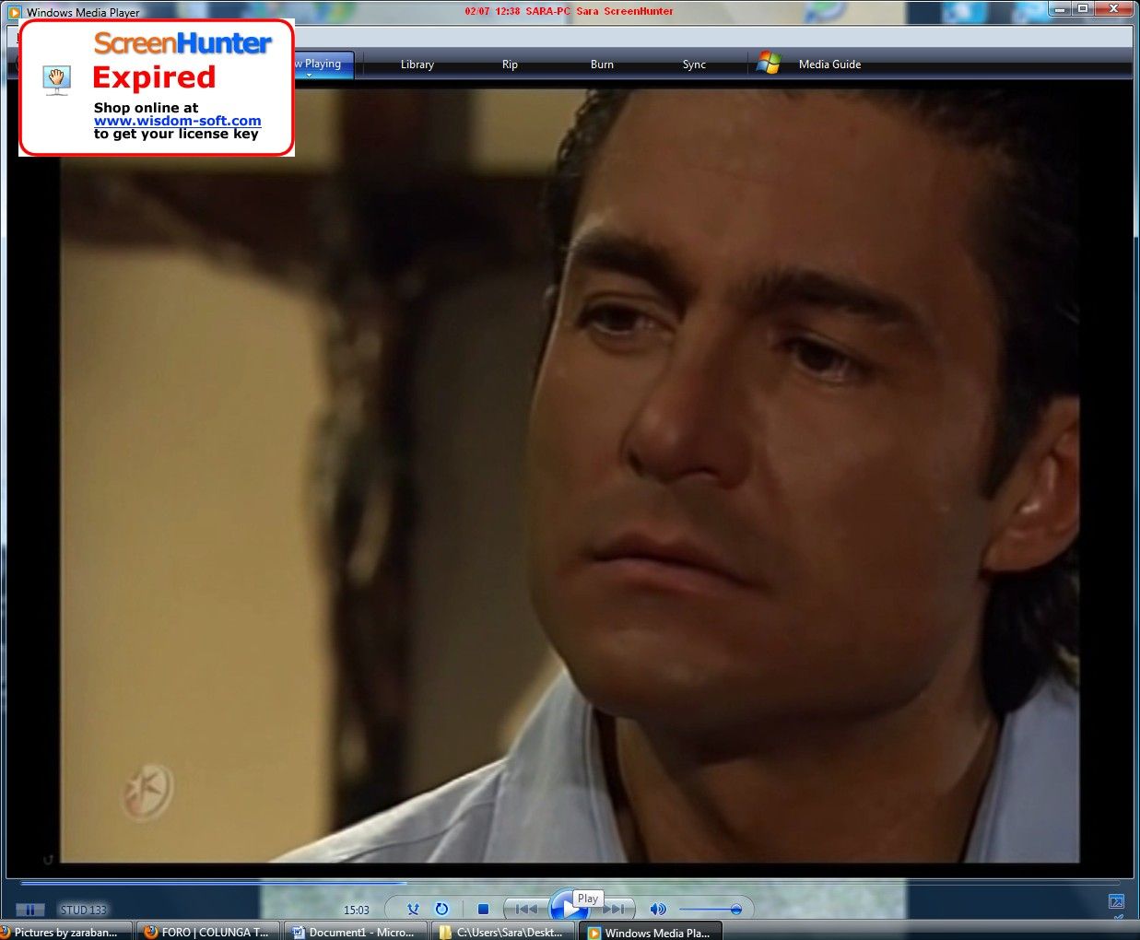
Task: Click the Windows logo icon by Media Guide
Action: pos(768,64)
